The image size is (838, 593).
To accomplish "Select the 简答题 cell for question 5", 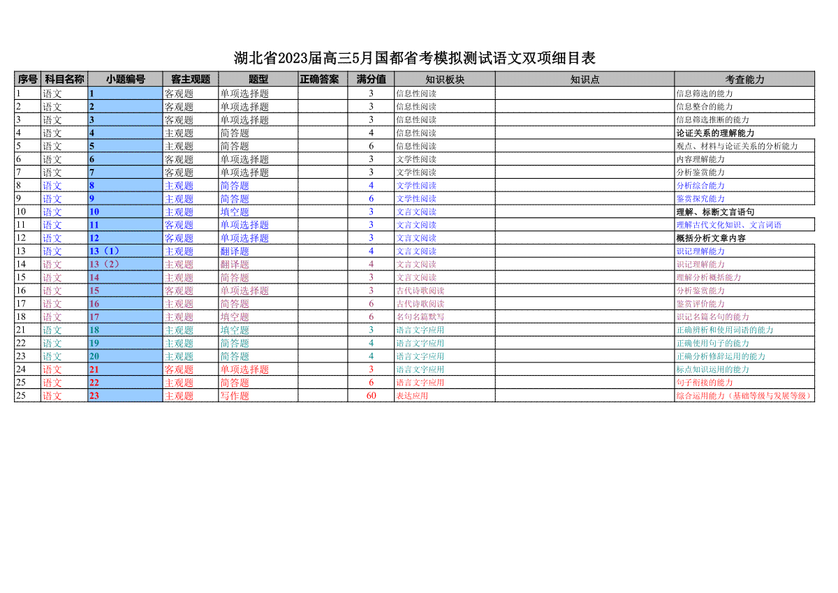I will tap(258, 146).
